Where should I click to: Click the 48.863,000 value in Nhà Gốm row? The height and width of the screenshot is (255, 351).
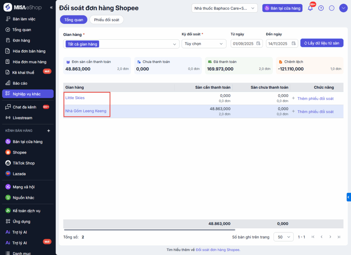point(220,109)
